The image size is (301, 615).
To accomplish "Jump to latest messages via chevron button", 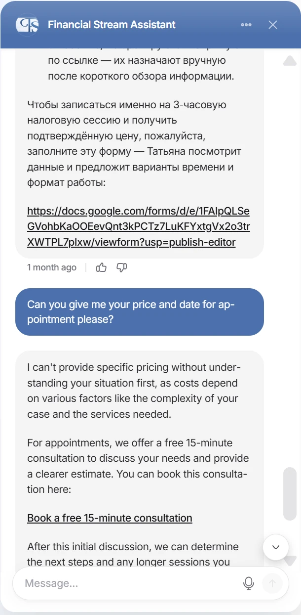I will (275, 547).
